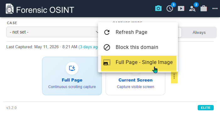This screenshot has height=116, width=220.
Task: Click the Last Captured May 11, 2026 text
Action: pyautogui.click(x=42, y=47)
